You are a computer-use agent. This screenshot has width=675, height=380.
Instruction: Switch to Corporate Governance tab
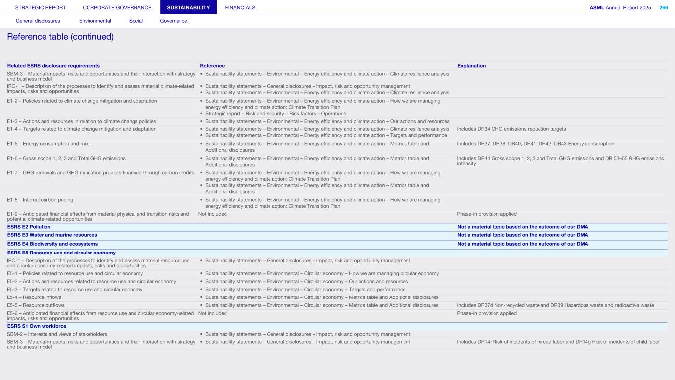pos(117,7)
